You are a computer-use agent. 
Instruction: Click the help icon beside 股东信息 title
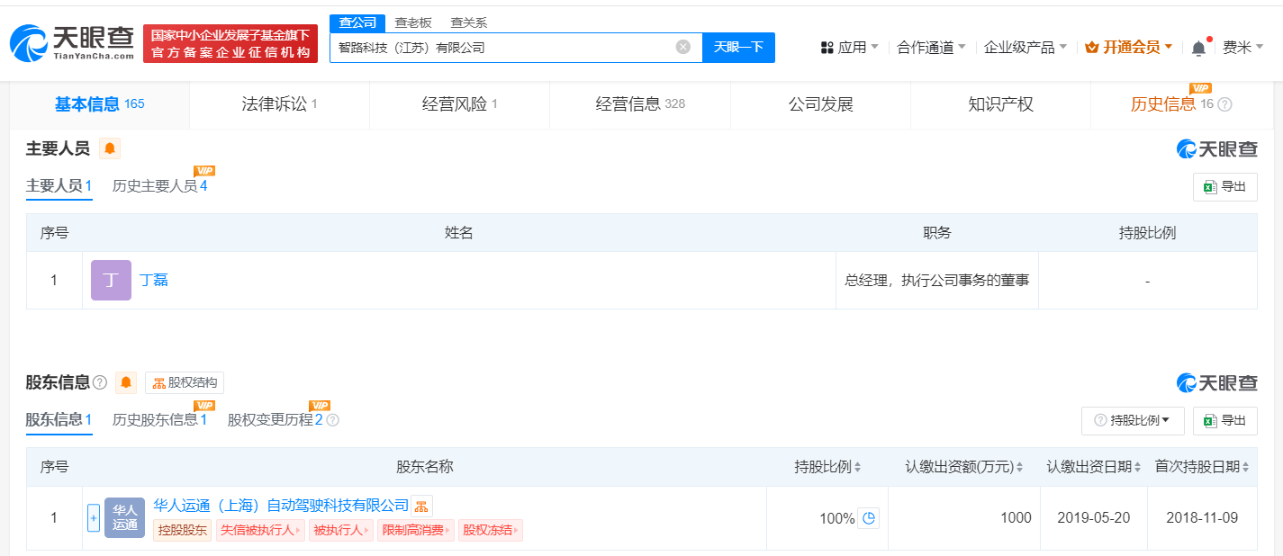[100, 382]
